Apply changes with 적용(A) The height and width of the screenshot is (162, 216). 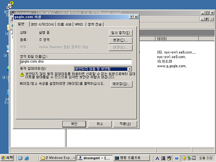(x=125, y=124)
